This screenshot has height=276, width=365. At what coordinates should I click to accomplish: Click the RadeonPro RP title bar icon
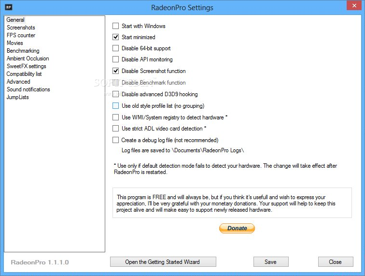pyautogui.click(x=9, y=7)
